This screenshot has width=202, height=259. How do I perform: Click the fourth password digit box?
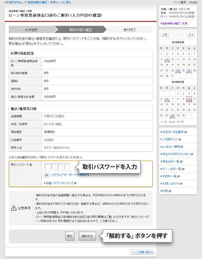point(67,166)
